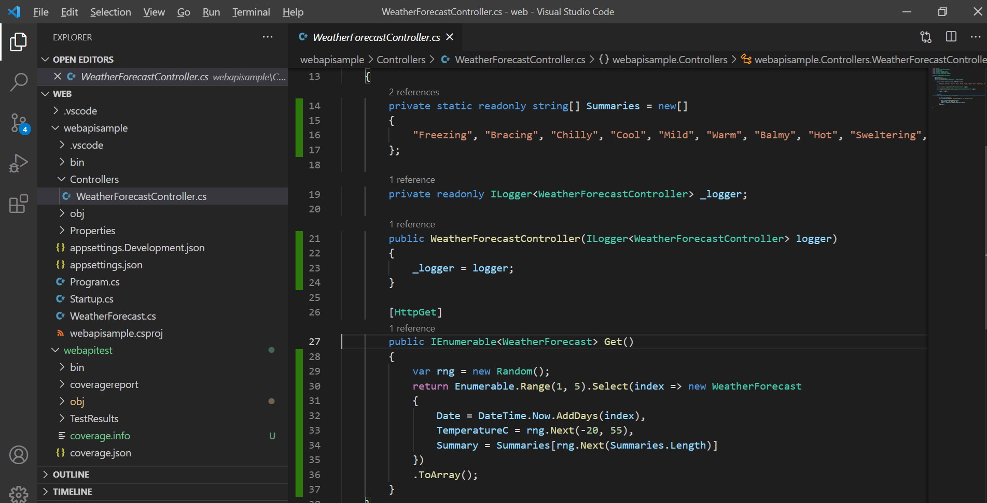Click '2 references' above Summaries field
The height and width of the screenshot is (503, 987).
(x=414, y=92)
